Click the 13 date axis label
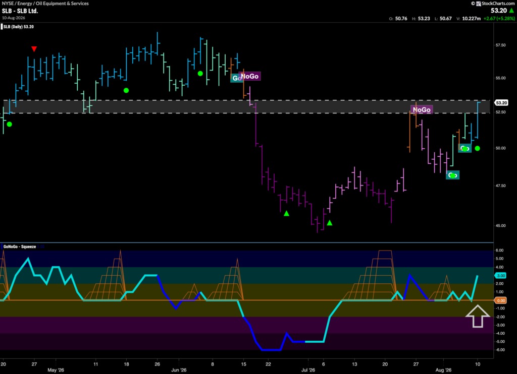517x374 pixels. [354, 364]
